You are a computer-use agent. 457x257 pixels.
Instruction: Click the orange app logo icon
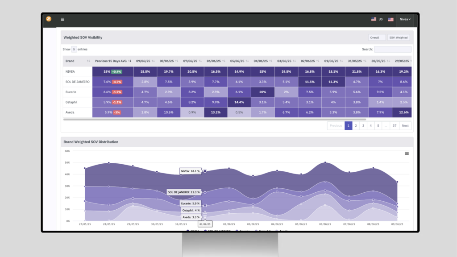(x=49, y=19)
